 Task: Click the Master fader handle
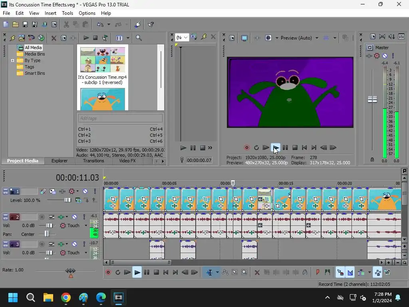[x=372, y=99]
